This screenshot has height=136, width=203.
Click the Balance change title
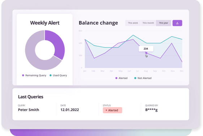[x=98, y=23]
